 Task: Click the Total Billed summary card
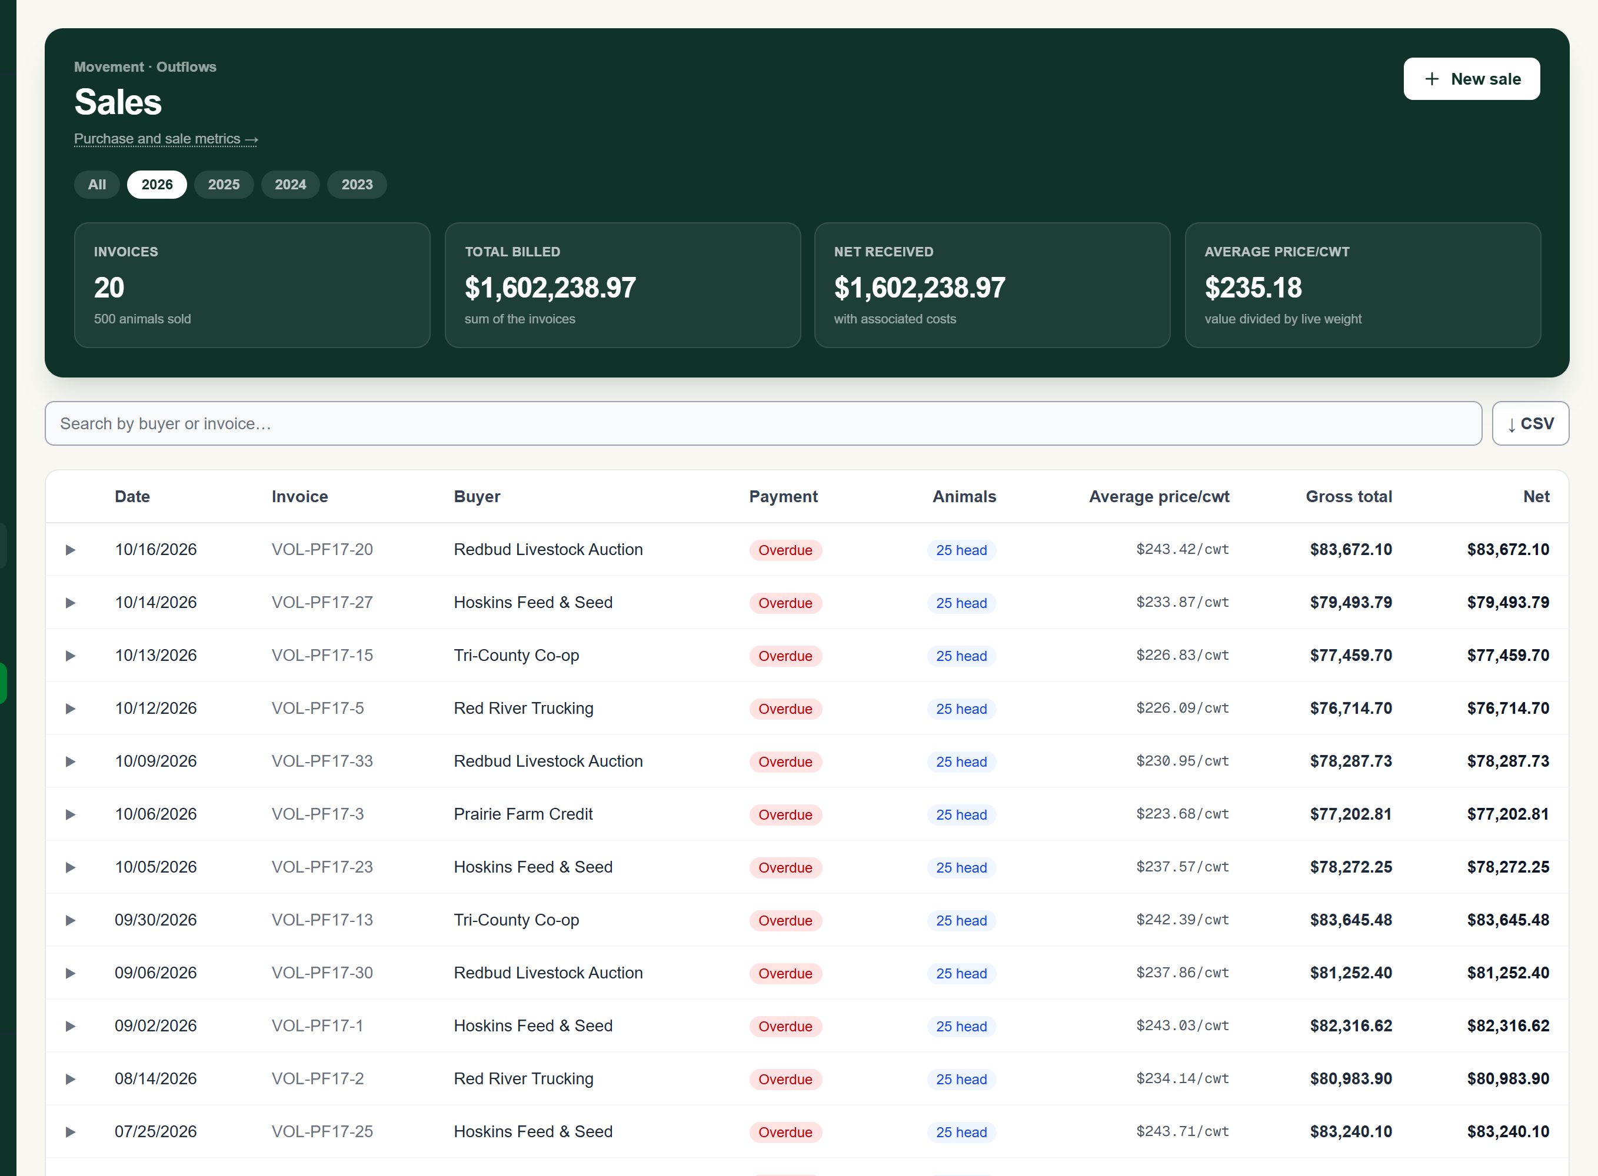click(x=623, y=285)
